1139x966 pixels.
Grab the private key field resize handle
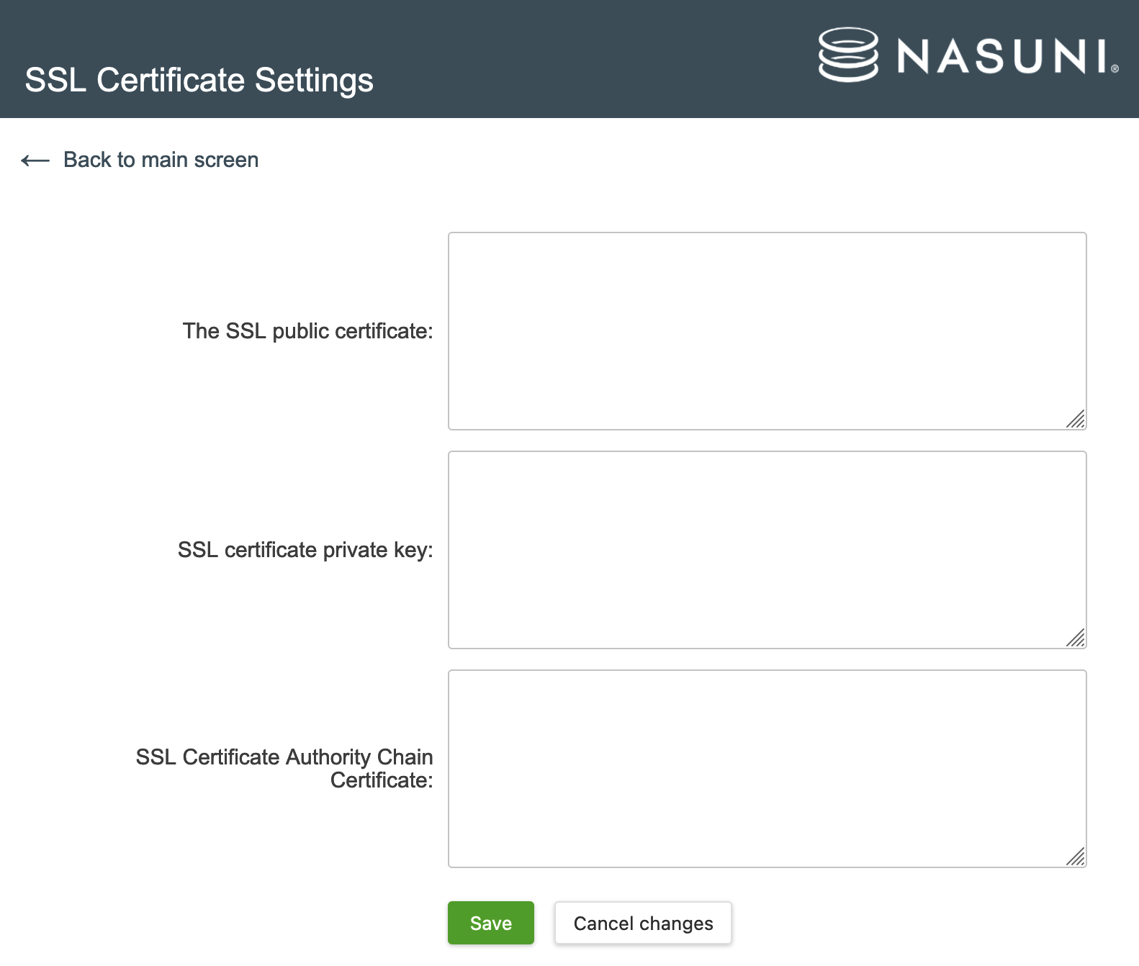(x=1076, y=638)
